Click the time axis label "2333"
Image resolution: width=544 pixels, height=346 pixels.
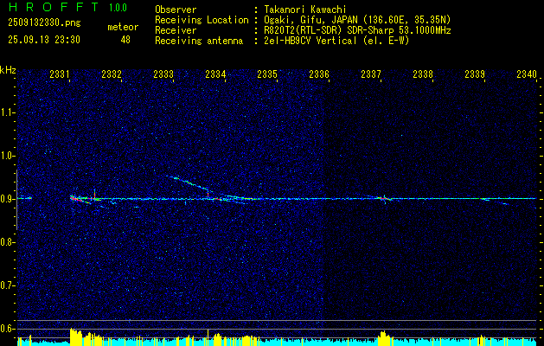tap(163, 74)
